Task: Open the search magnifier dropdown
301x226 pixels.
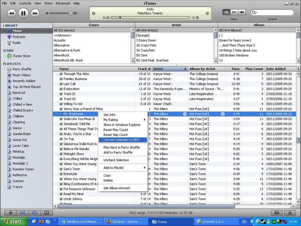Action: pyautogui.click(x=255, y=12)
